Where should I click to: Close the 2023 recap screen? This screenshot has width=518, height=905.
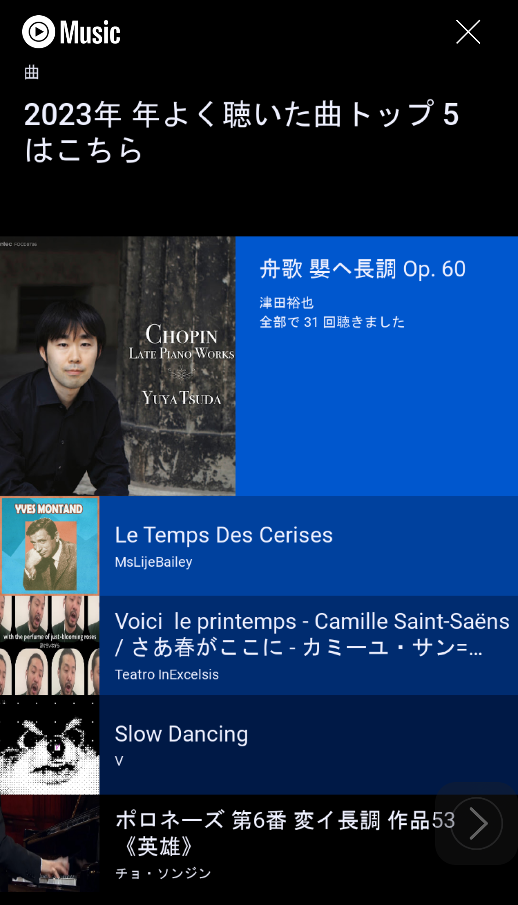point(468,32)
